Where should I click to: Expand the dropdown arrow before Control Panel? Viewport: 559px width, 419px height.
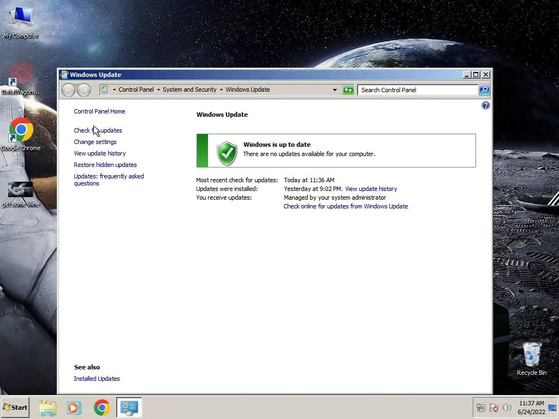tap(114, 90)
